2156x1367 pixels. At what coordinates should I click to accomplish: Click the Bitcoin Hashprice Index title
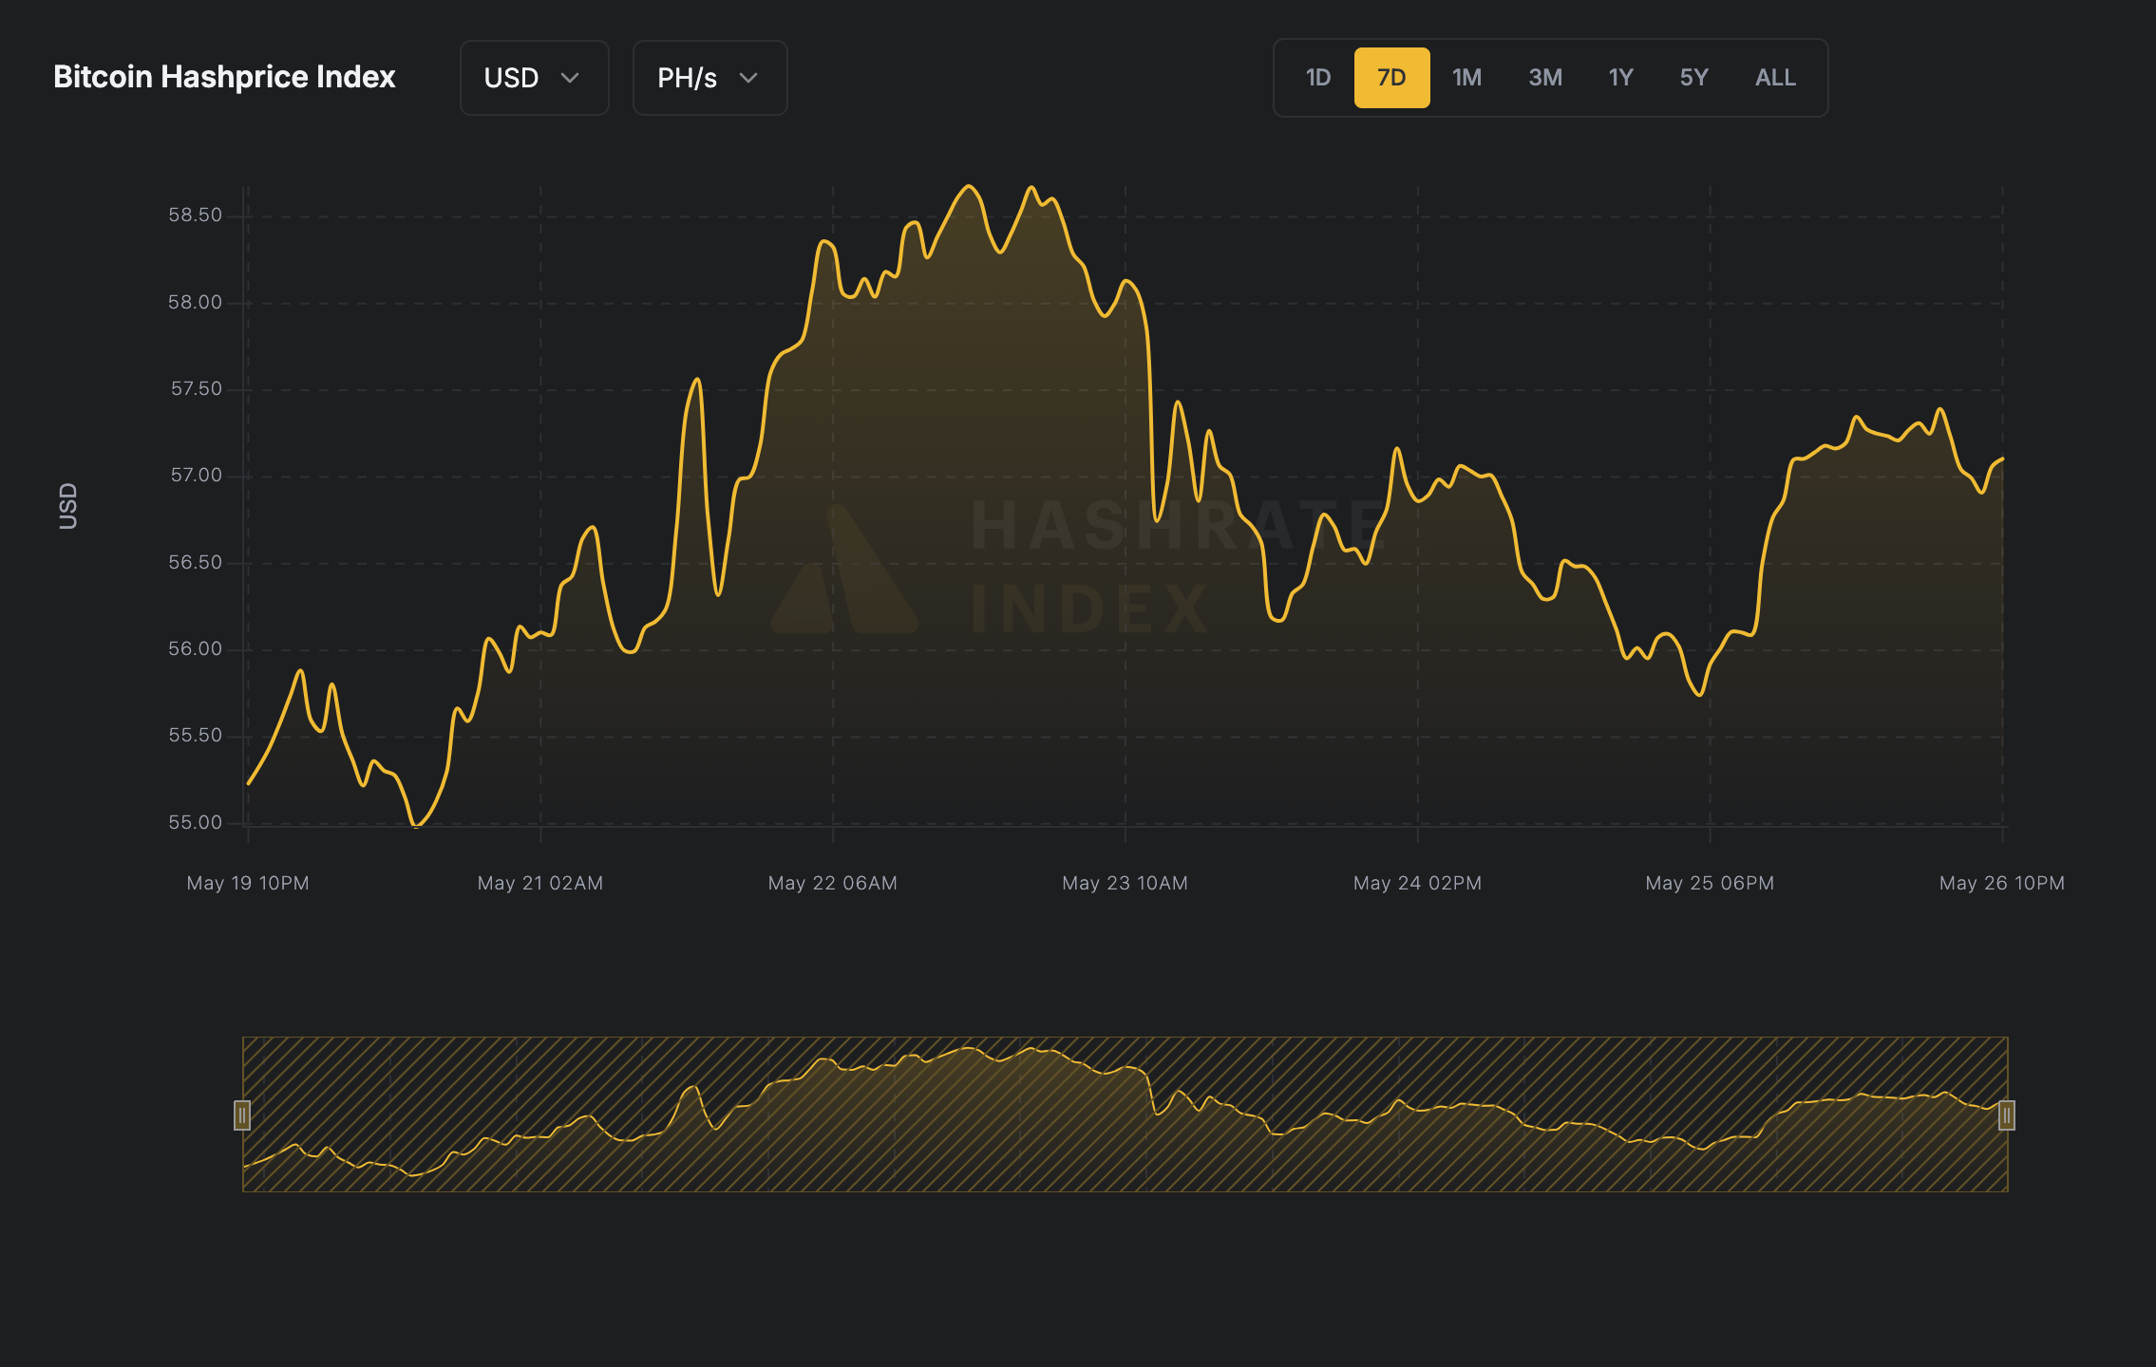224,77
